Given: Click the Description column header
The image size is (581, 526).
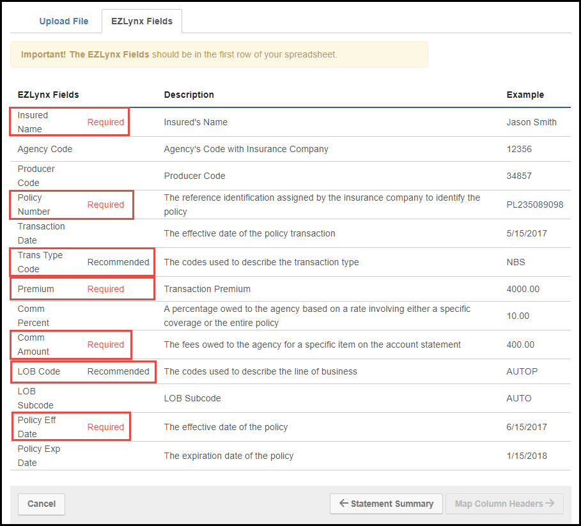Looking at the screenshot, I should pyautogui.click(x=189, y=95).
